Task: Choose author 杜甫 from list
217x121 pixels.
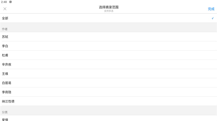Action: tap(108, 55)
